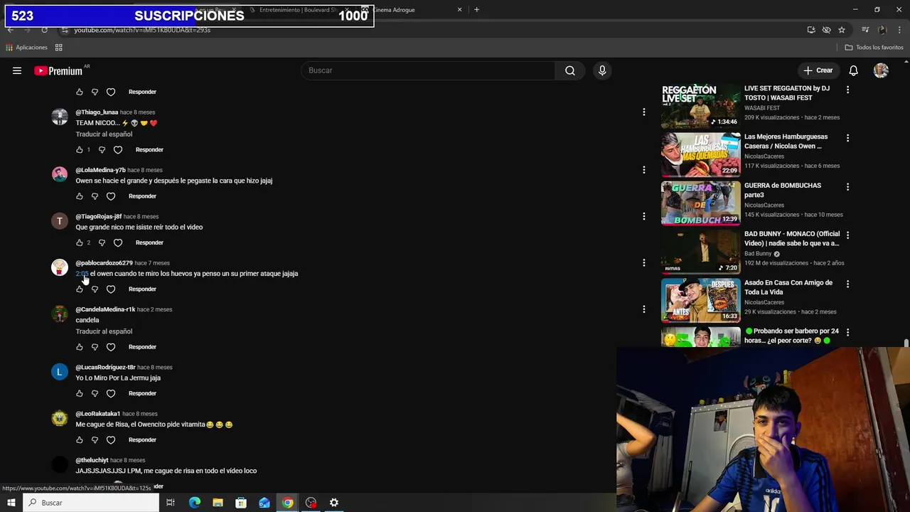Screen dimensions: 910x512
Task: Open Aplicaciones bookmarks shortcut
Action: (x=26, y=48)
